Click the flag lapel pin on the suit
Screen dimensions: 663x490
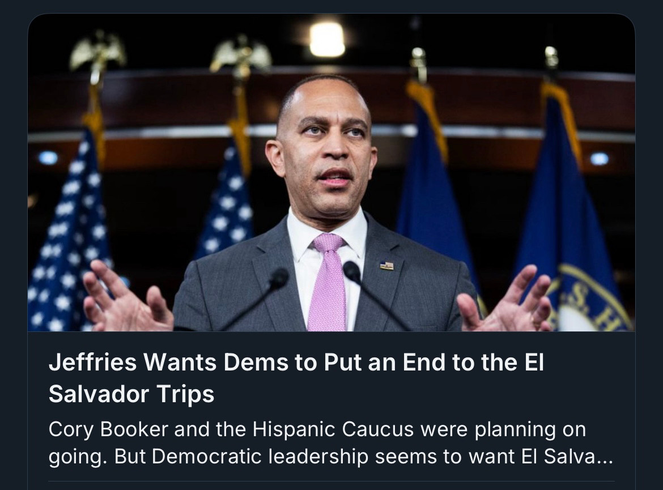pos(386,266)
